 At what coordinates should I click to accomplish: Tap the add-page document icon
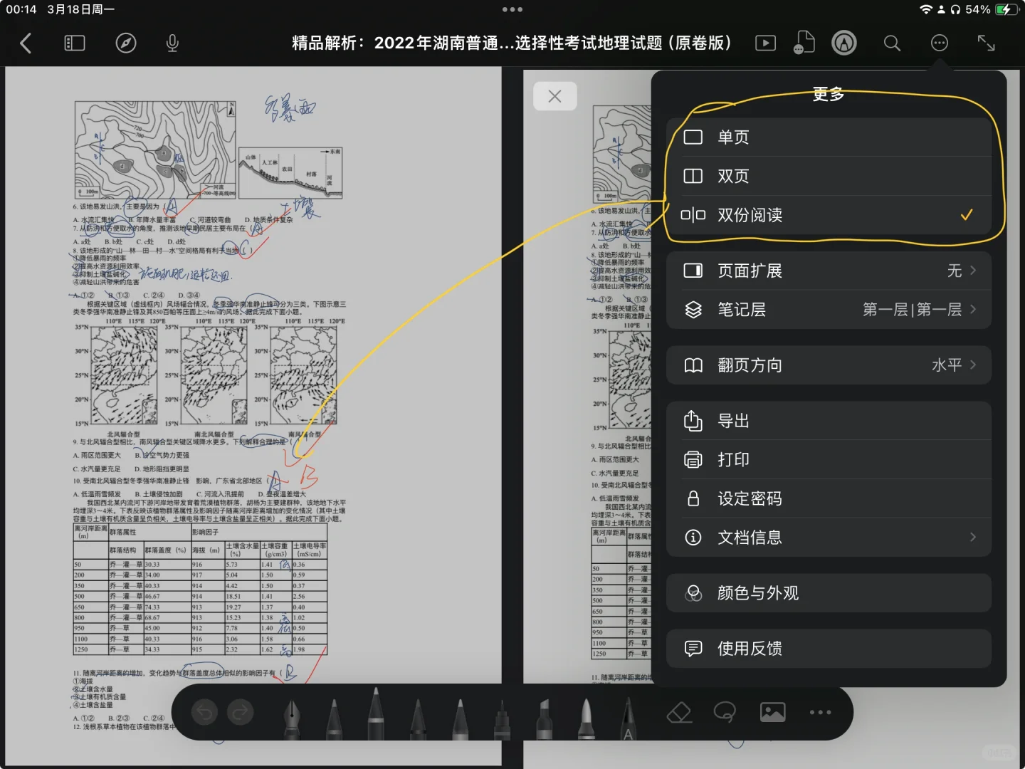click(x=803, y=43)
